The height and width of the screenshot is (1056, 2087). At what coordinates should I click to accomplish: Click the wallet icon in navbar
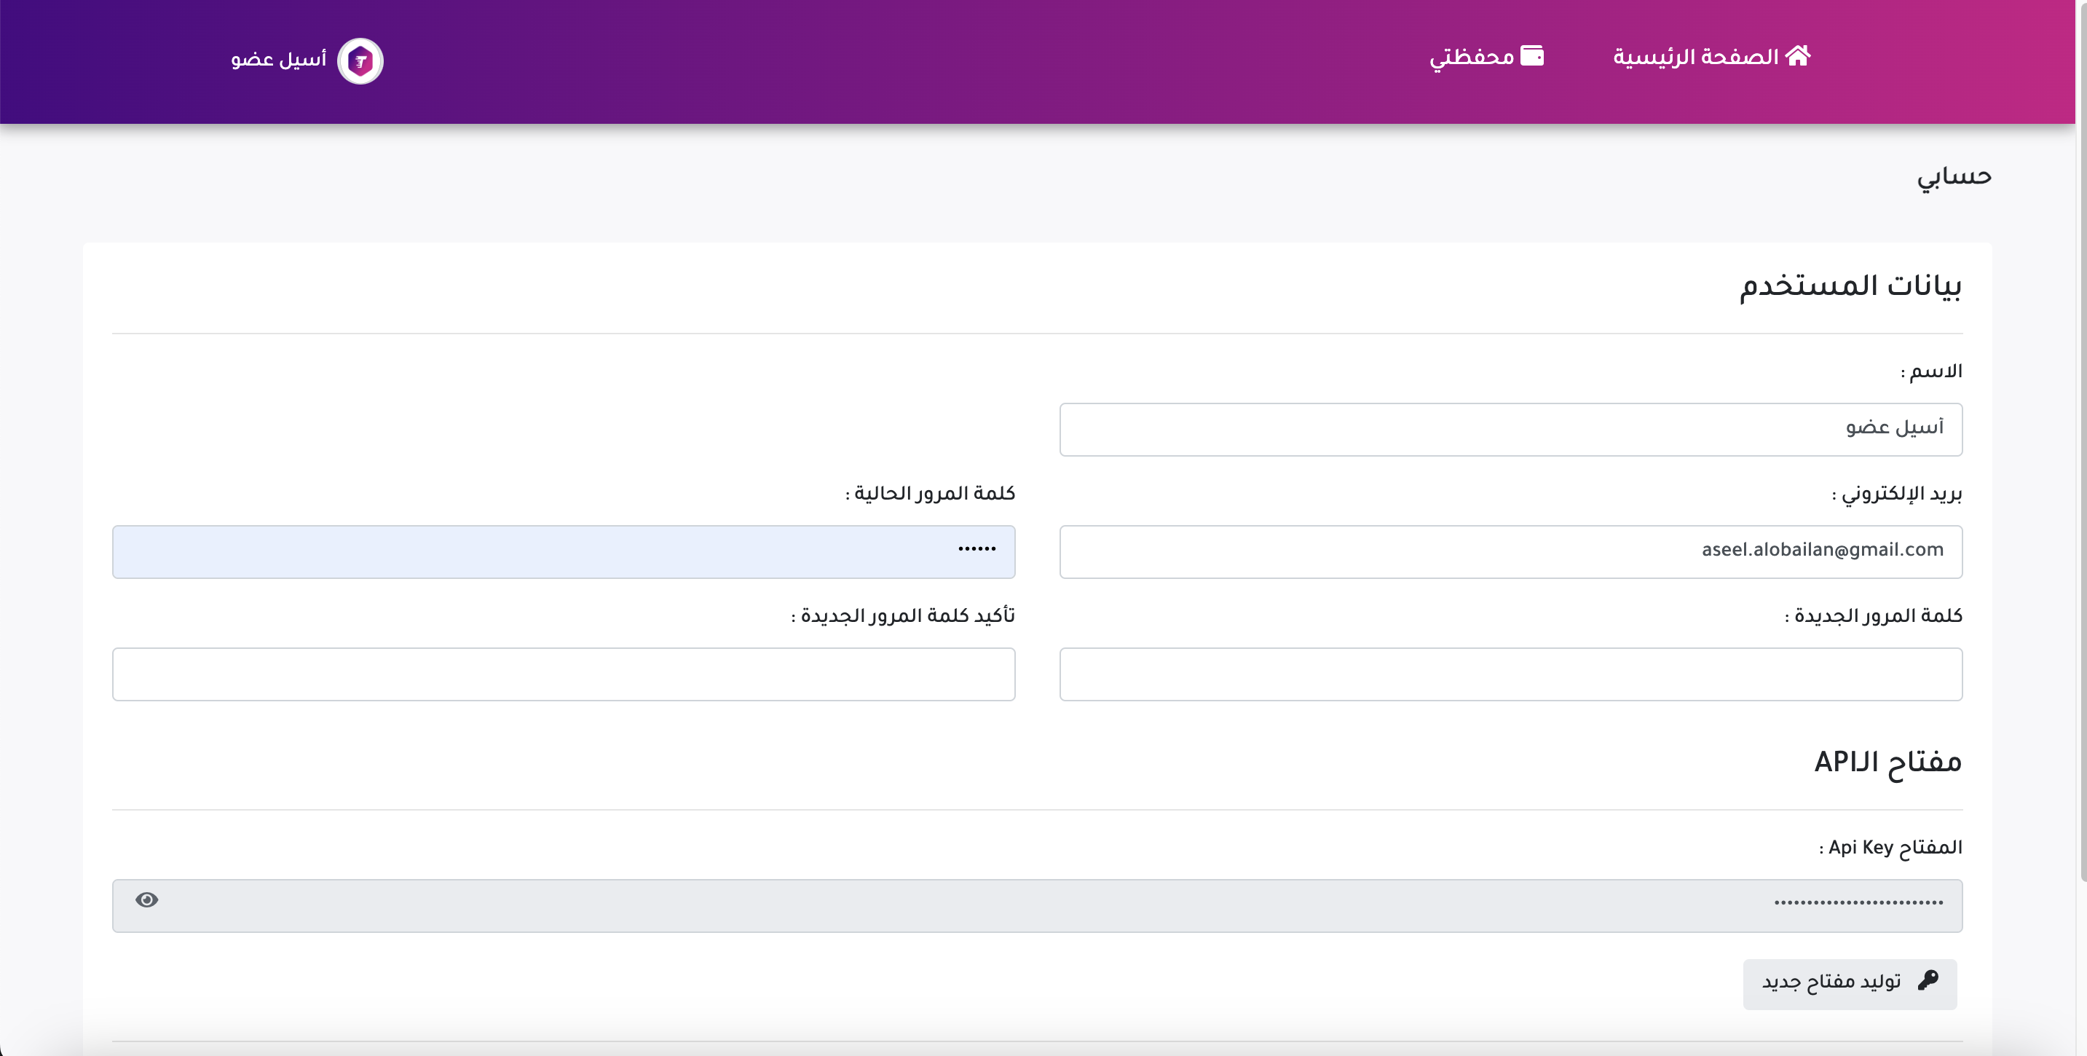pyautogui.click(x=1532, y=56)
